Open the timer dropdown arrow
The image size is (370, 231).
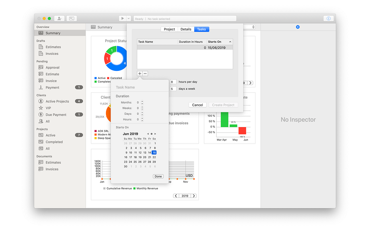[x=129, y=18]
